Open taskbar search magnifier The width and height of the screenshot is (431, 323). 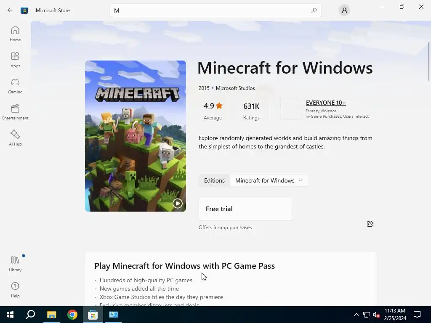pos(30,315)
